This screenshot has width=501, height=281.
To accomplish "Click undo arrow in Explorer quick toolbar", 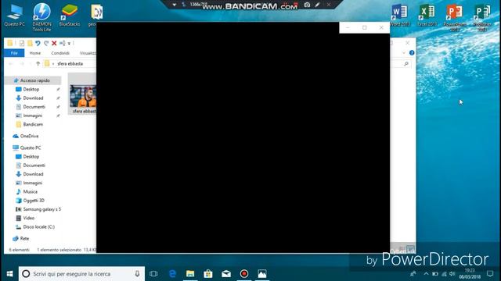I will (x=38, y=43).
